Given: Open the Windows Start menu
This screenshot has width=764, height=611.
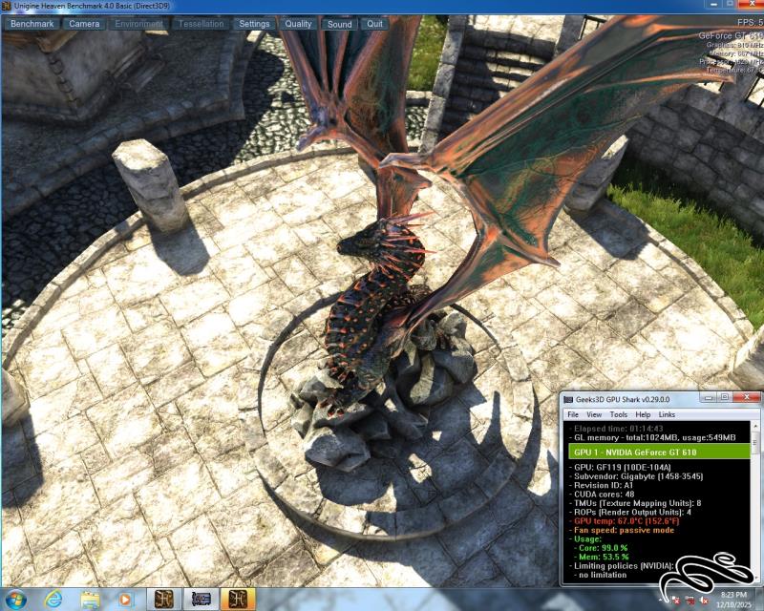Looking at the screenshot, I should [16, 599].
